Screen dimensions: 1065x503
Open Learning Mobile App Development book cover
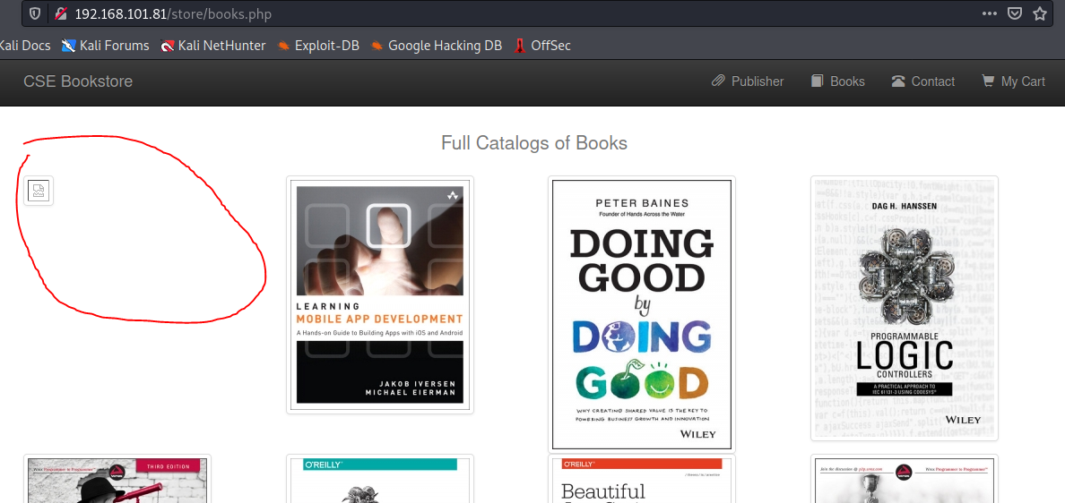click(380, 294)
